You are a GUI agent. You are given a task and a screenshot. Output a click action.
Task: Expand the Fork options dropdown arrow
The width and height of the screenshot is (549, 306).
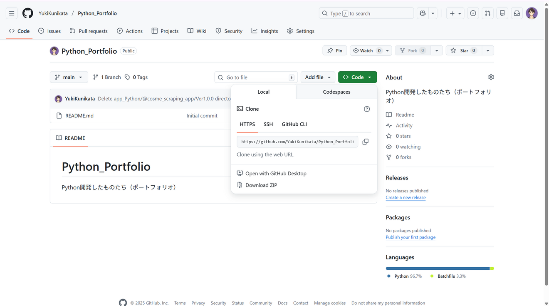pos(436,50)
